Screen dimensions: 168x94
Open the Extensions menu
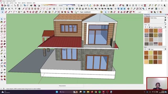click(x=29, y=3)
